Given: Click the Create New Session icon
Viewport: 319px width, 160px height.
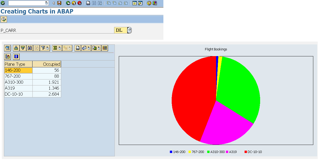Looking at the screenshot, I should (134, 3).
